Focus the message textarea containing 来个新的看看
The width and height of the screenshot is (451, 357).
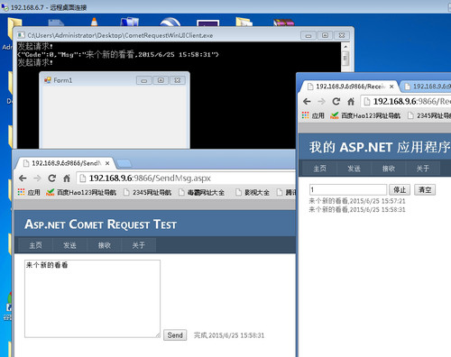coord(92,298)
